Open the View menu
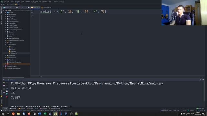Screen dimensions: 207x116 (x=12, y=2)
